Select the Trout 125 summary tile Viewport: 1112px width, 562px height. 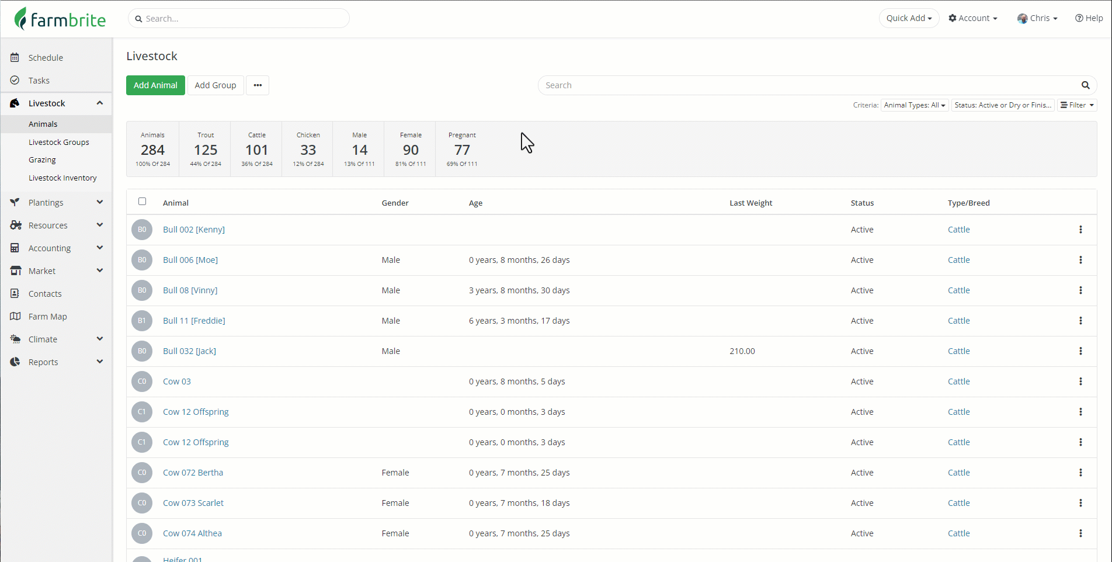(x=206, y=150)
